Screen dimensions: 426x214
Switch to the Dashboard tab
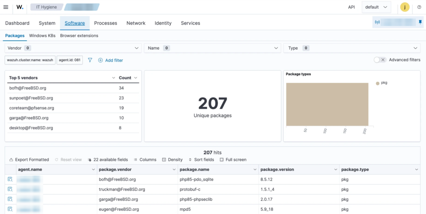17,23
